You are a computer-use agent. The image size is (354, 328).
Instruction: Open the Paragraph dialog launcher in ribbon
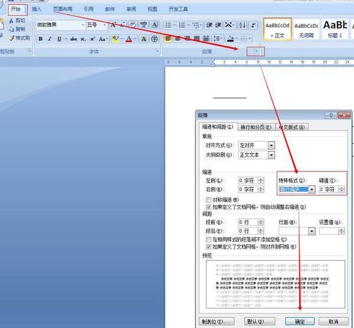tap(256, 51)
